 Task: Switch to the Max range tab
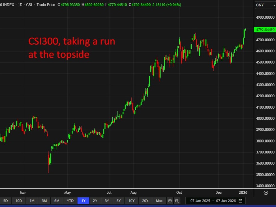pos(159,201)
